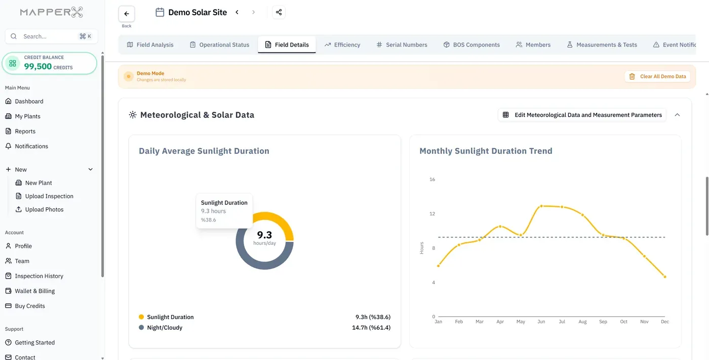Click the yellow Sunlight Duration legend swatch
The image size is (709, 360).
[141, 317]
